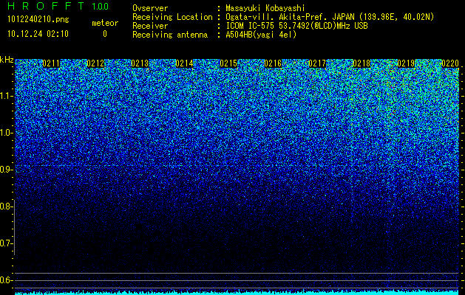
Task: Select observer name Masayuki Kobayashi
Action: click(x=265, y=9)
